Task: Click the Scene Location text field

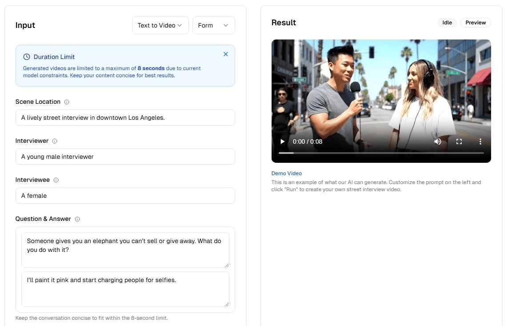Action: click(125, 118)
